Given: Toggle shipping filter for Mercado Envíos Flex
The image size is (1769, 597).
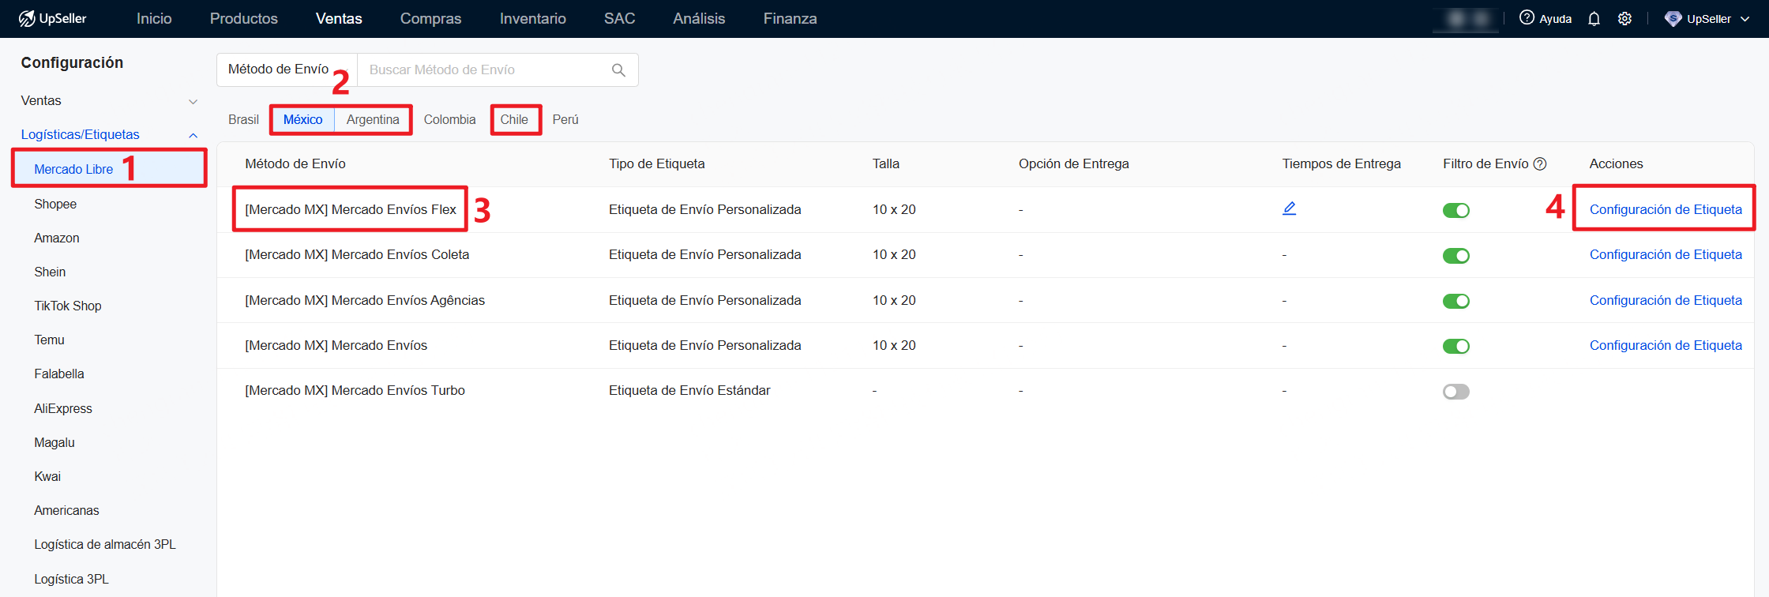Looking at the screenshot, I should pyautogui.click(x=1455, y=210).
